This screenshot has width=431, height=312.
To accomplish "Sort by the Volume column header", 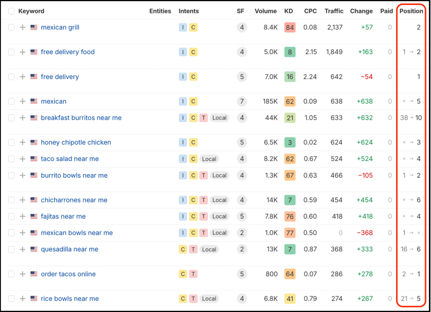I will pyautogui.click(x=266, y=11).
